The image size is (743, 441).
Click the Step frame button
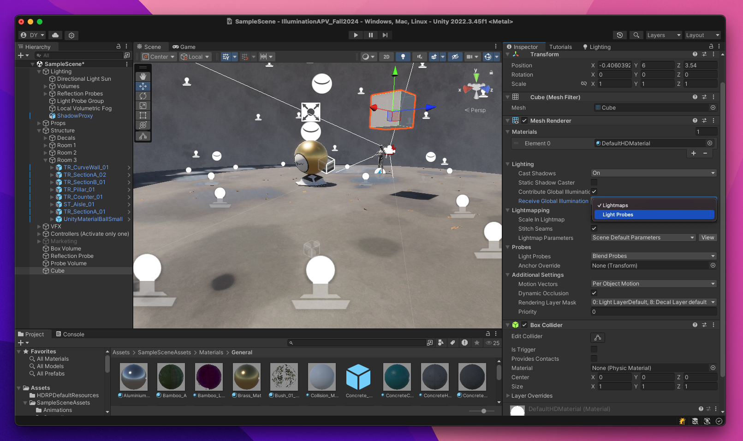click(x=385, y=35)
